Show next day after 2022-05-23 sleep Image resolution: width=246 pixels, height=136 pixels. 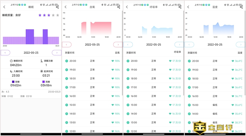pyautogui.click(x=57, y=53)
